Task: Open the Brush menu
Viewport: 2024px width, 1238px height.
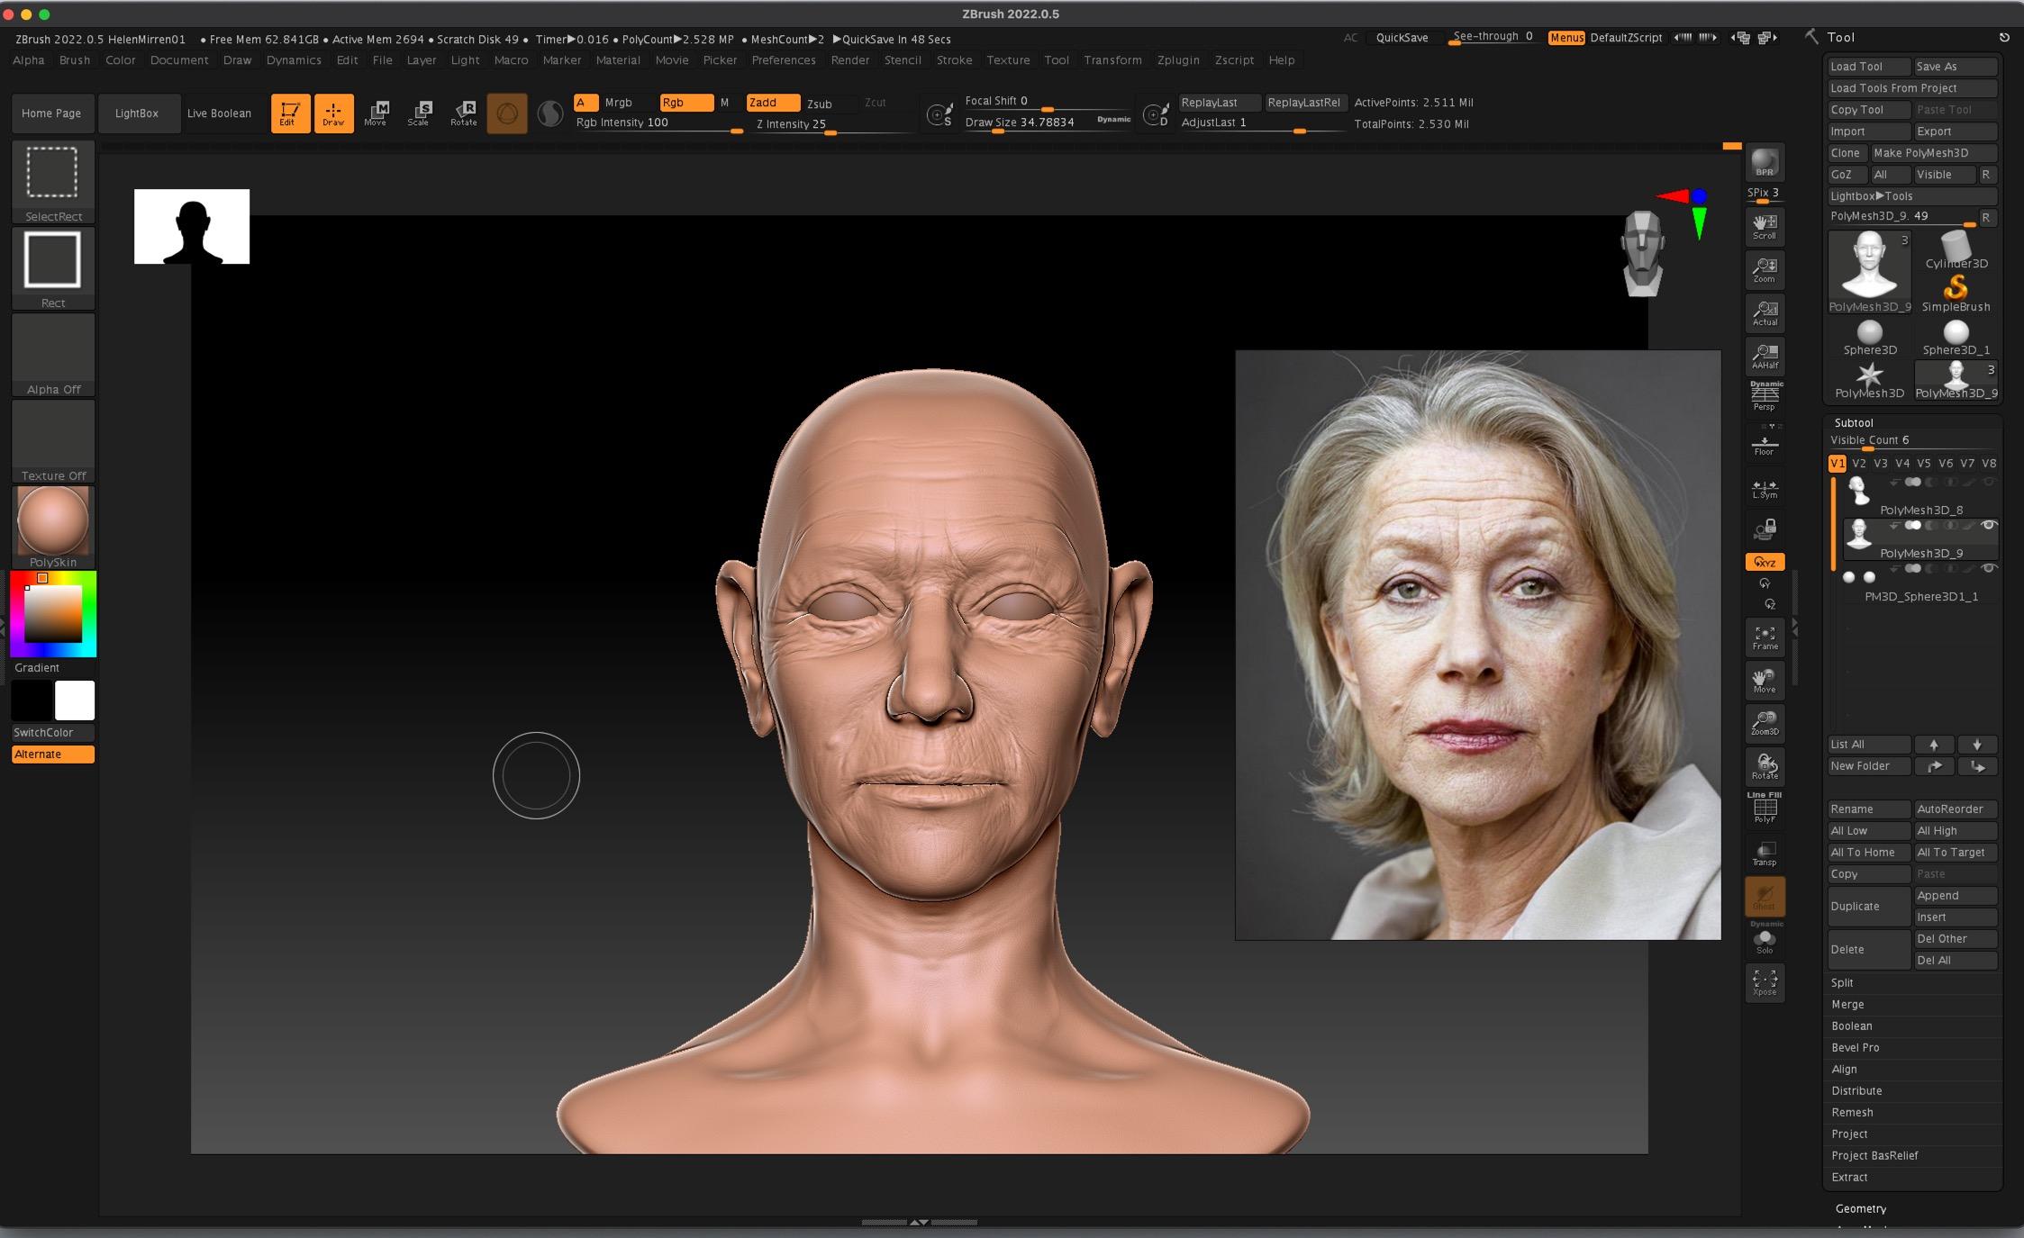Action: (74, 60)
